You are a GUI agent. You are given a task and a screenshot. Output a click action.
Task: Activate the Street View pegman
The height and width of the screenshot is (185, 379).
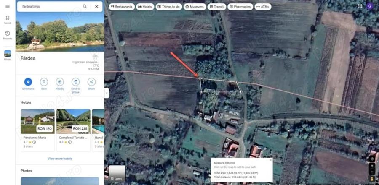[372, 179]
